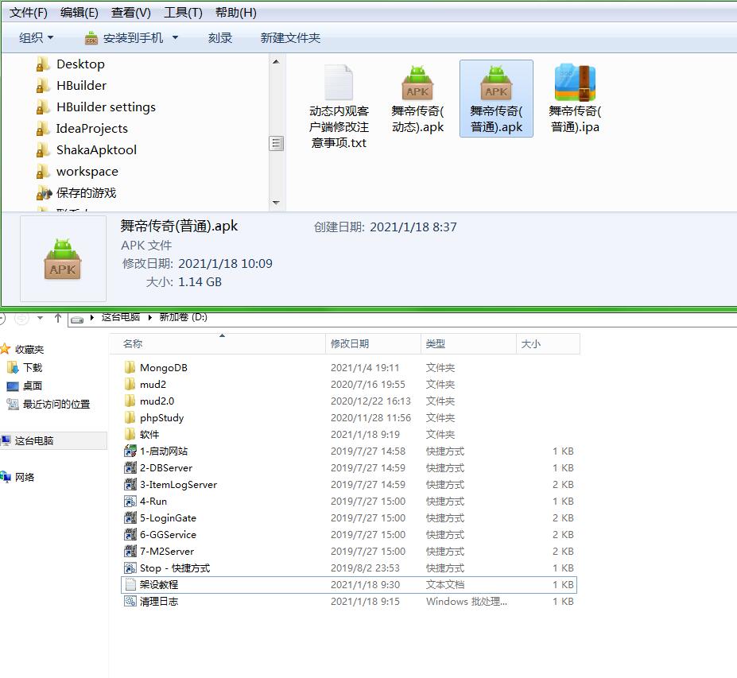Click the 7-M2Server shortcut icon
The image size is (737, 678).
point(130,552)
